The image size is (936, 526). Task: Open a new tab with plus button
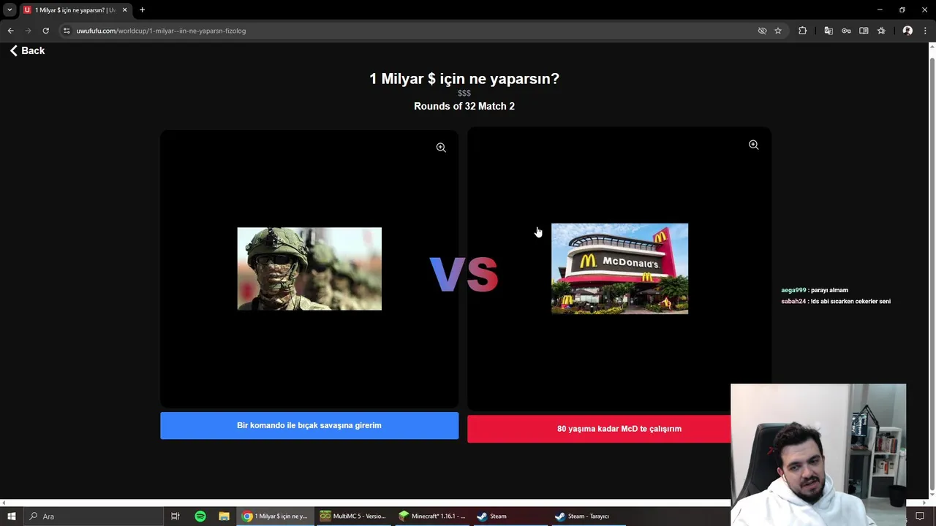pos(142,9)
